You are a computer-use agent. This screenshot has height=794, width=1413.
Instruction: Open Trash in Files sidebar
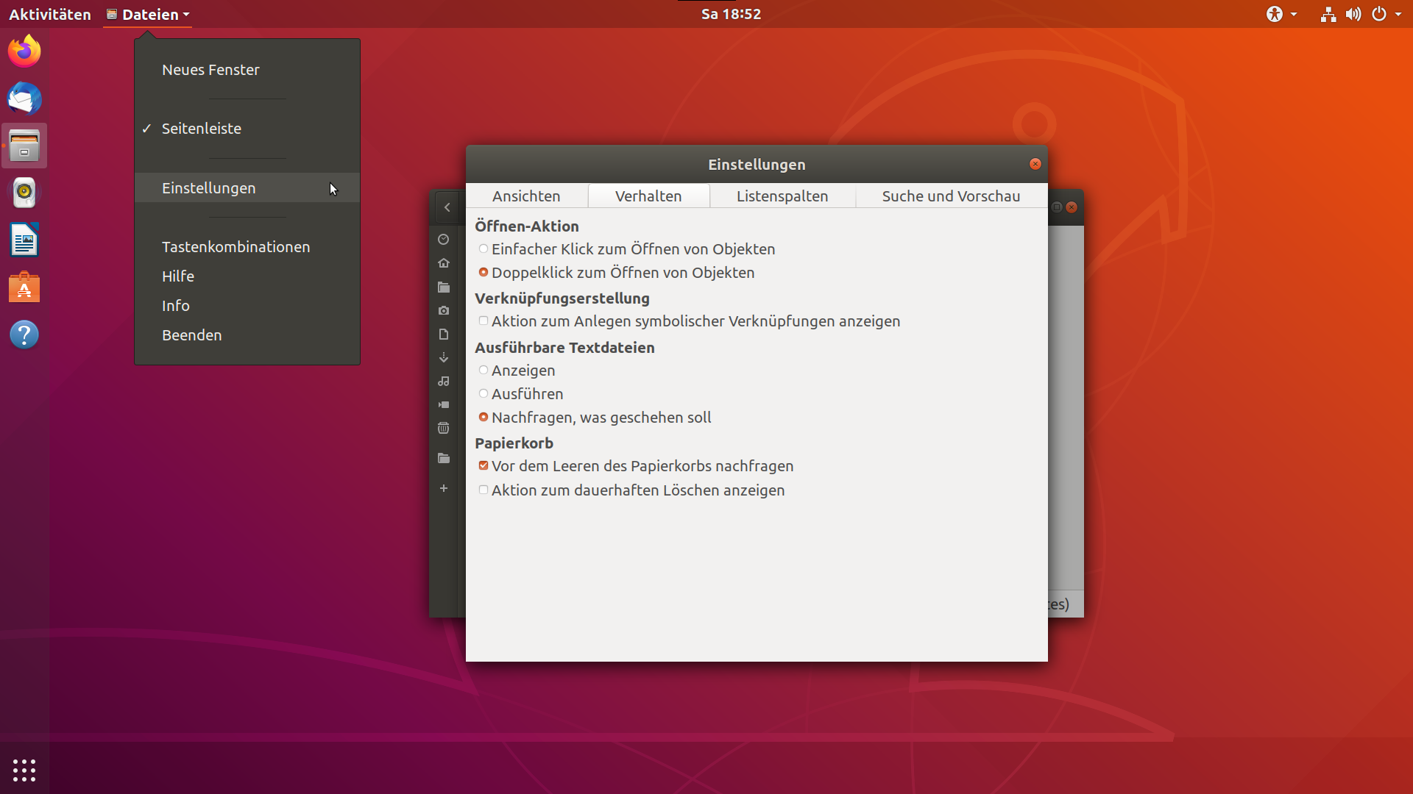[444, 429]
